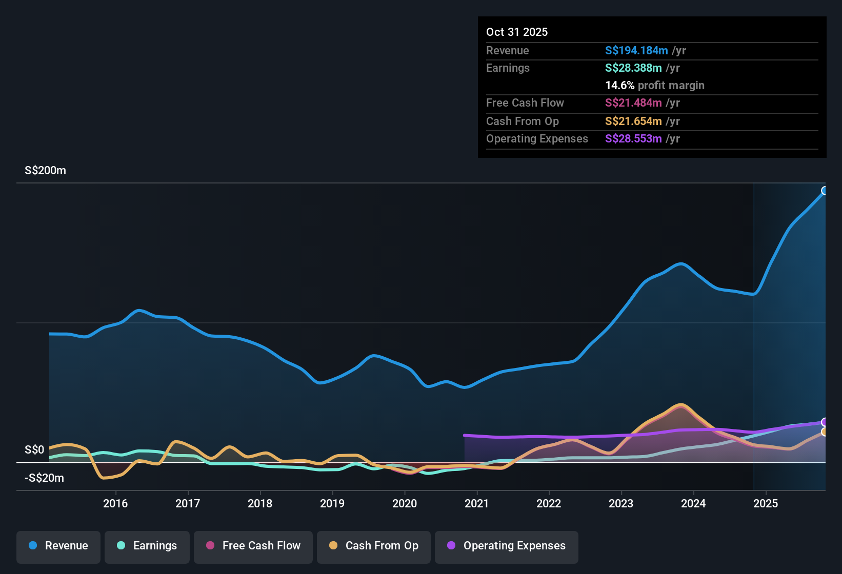Select the blue revenue endpoint marker on chart
Screen dimensions: 842x574
pos(825,190)
